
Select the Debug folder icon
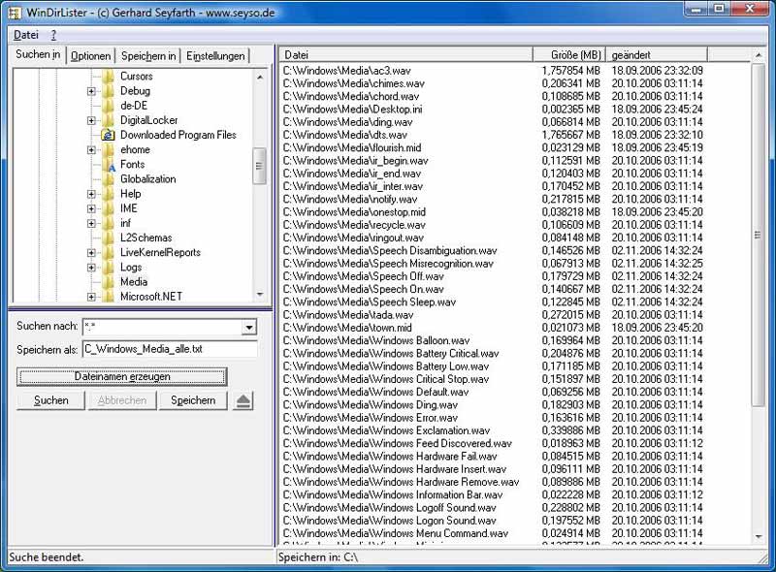(x=109, y=91)
